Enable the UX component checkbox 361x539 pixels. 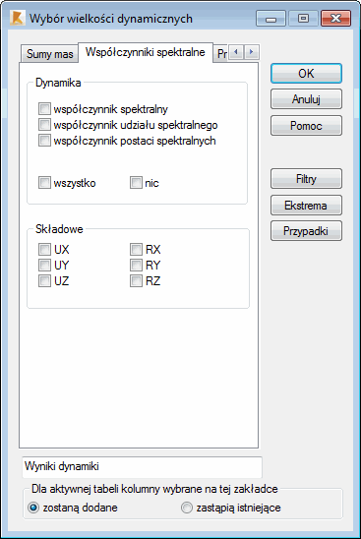(x=44, y=249)
